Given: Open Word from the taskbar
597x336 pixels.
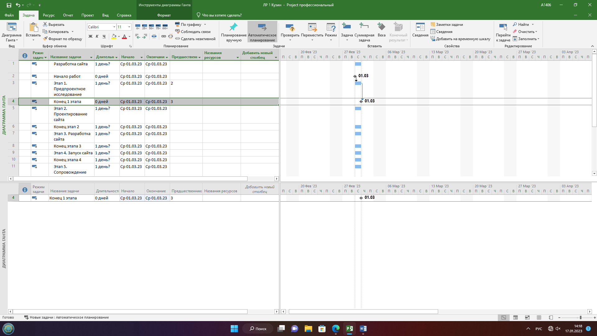Looking at the screenshot, I should coord(363,329).
